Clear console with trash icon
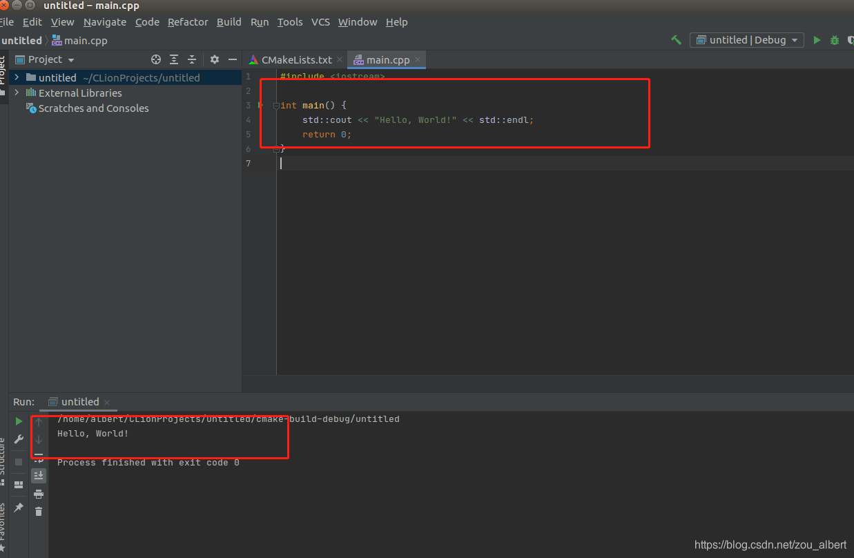 [x=39, y=512]
